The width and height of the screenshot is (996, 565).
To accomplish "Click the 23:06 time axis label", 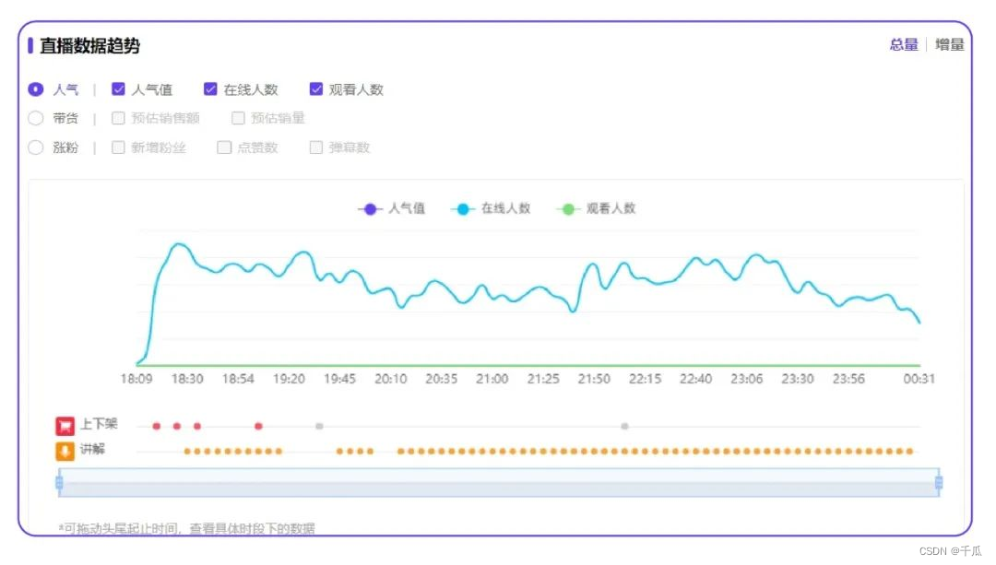I will click(x=746, y=379).
